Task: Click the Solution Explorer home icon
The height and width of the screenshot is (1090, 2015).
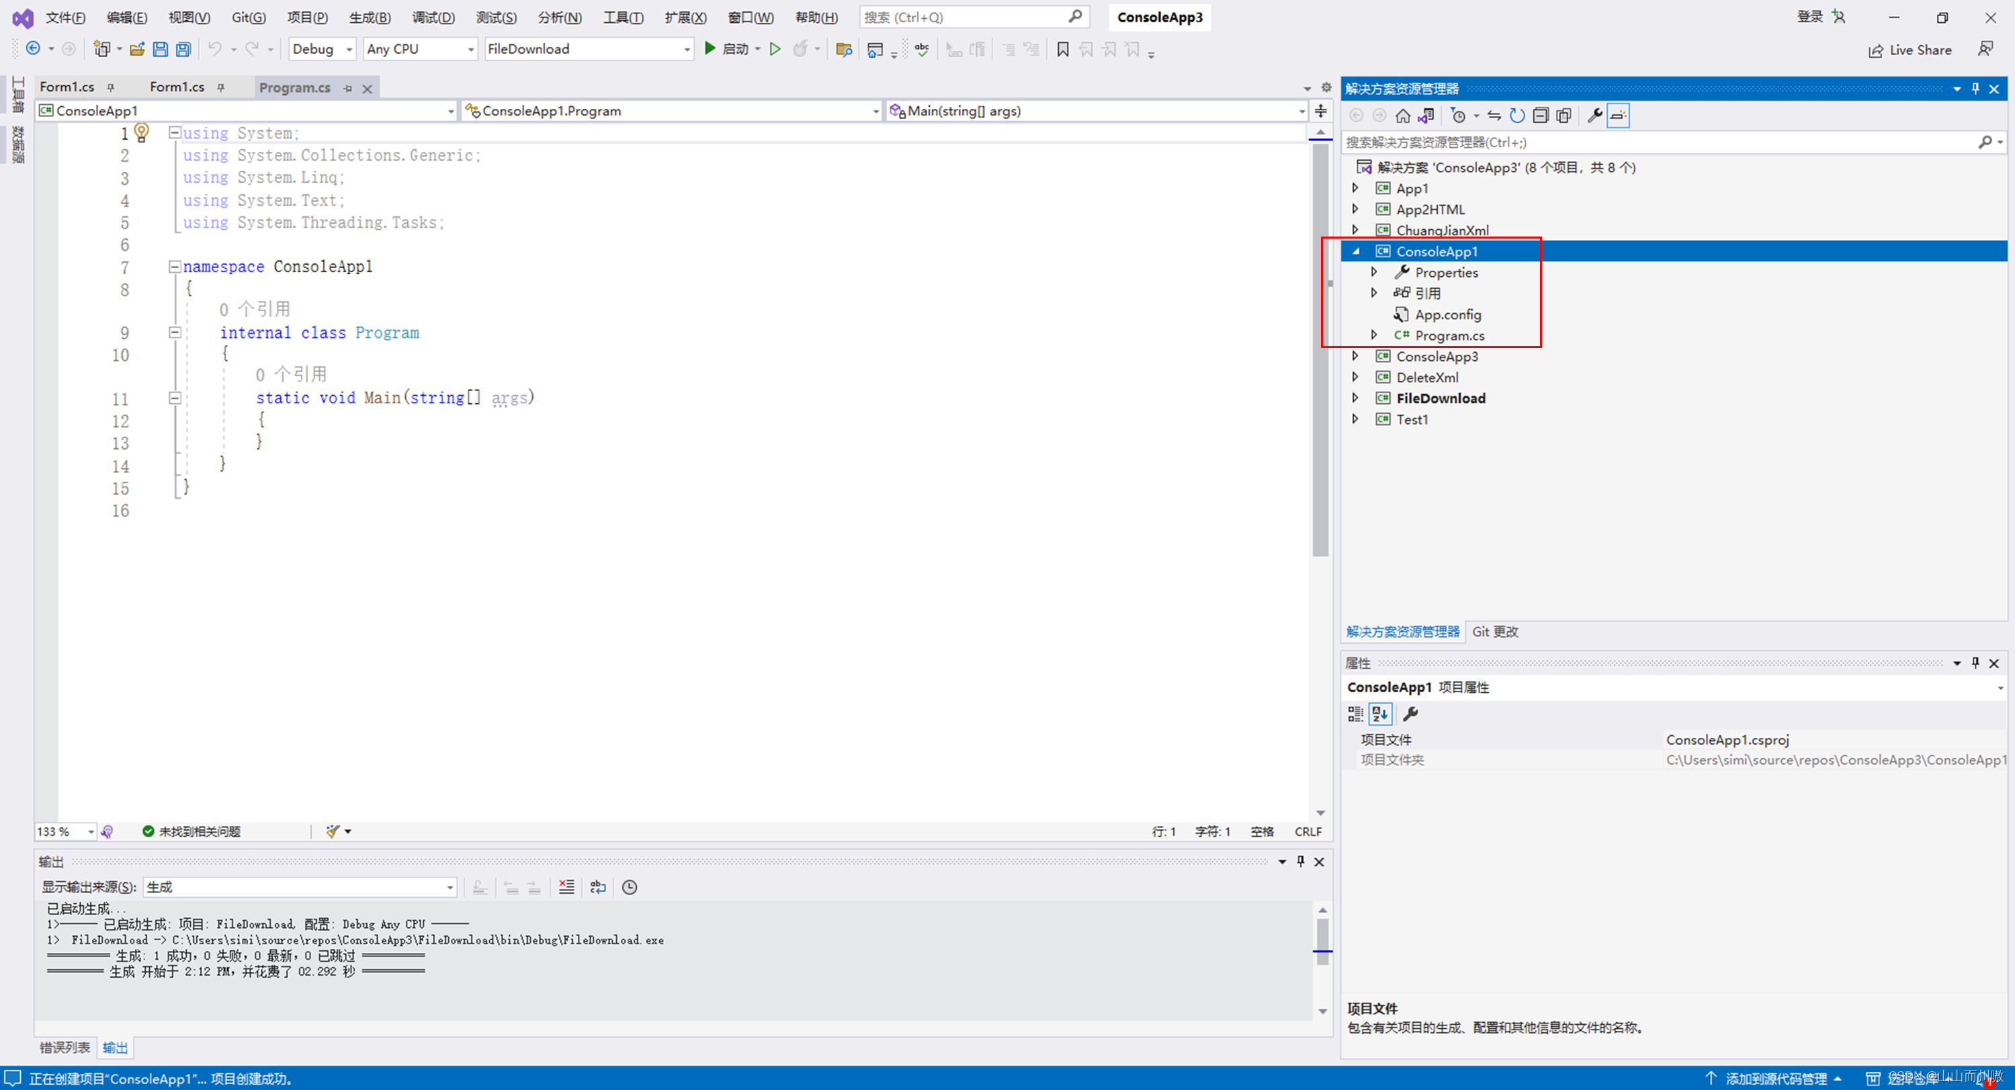Action: click(x=1402, y=116)
